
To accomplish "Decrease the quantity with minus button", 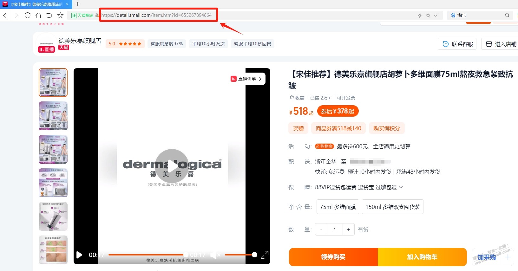I will 321,229.
